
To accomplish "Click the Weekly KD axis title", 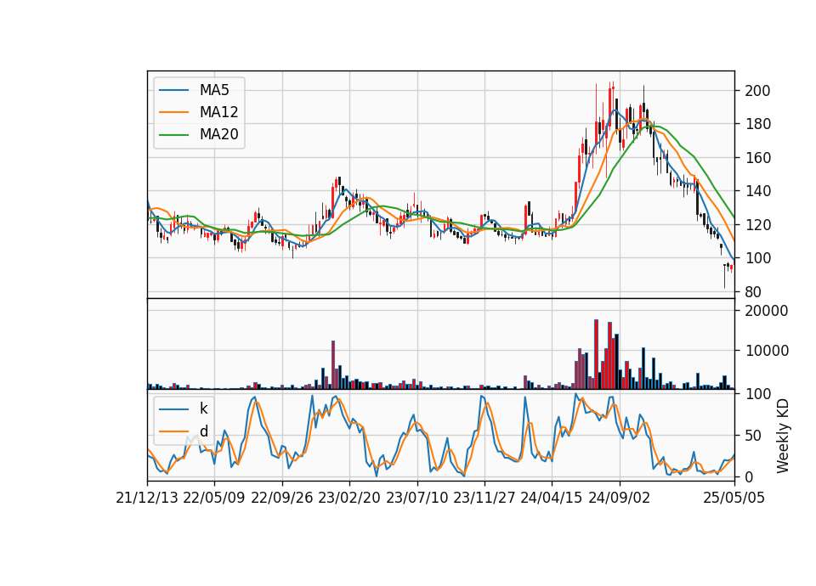I will (x=783, y=436).
